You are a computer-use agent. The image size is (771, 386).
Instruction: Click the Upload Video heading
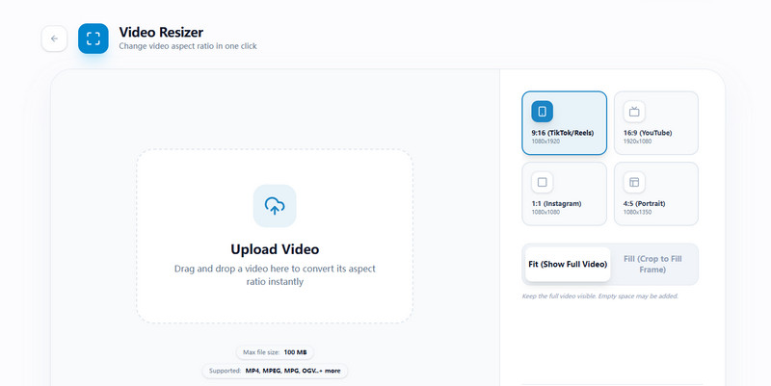(275, 249)
